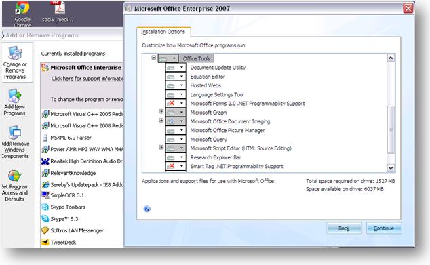
Task: Select Softros LAN Messenger list entry text
Action: (77, 230)
